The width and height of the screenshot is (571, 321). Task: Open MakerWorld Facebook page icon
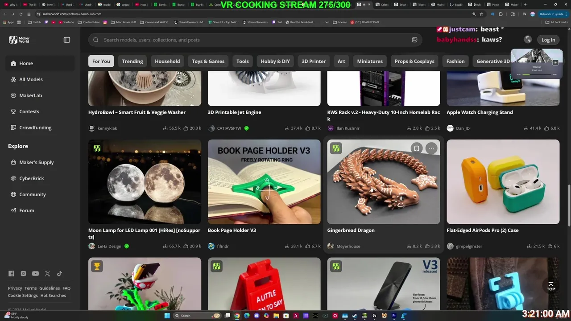pos(11,274)
